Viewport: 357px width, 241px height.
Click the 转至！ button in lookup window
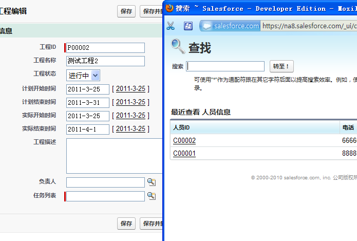pyautogui.click(x=281, y=66)
